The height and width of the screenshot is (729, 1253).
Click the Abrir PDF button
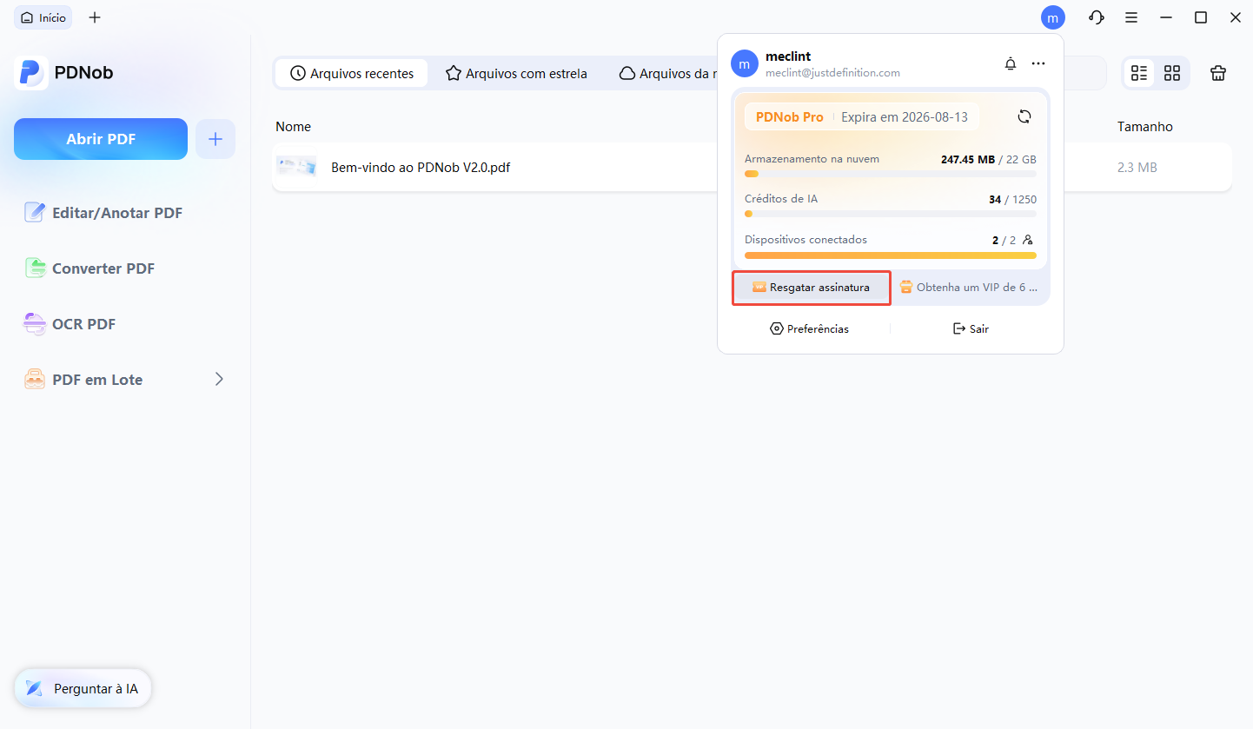[x=101, y=139]
